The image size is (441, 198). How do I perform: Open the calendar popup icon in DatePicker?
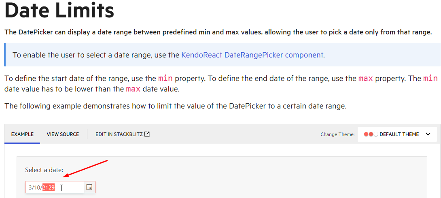click(89, 187)
